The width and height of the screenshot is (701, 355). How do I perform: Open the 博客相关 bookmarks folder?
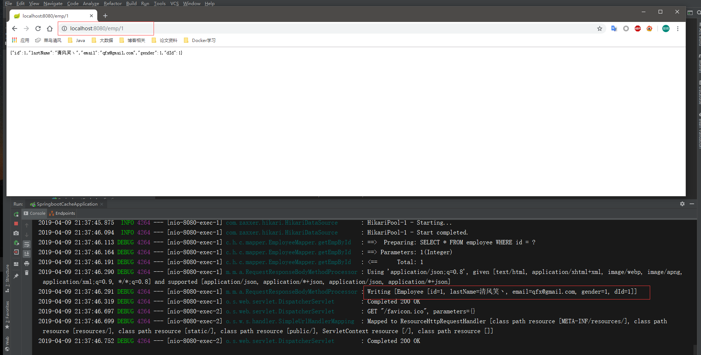pos(132,40)
